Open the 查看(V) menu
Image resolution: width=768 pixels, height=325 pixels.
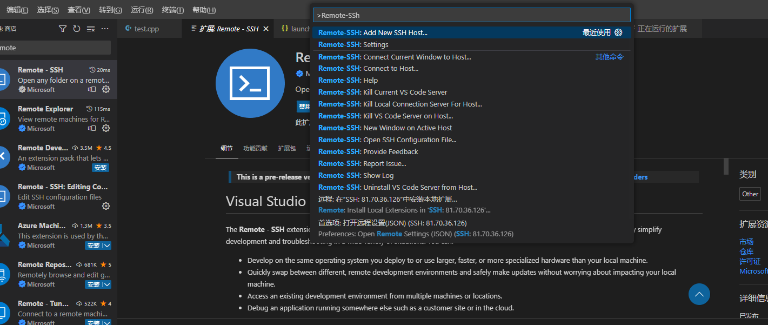coord(79,10)
